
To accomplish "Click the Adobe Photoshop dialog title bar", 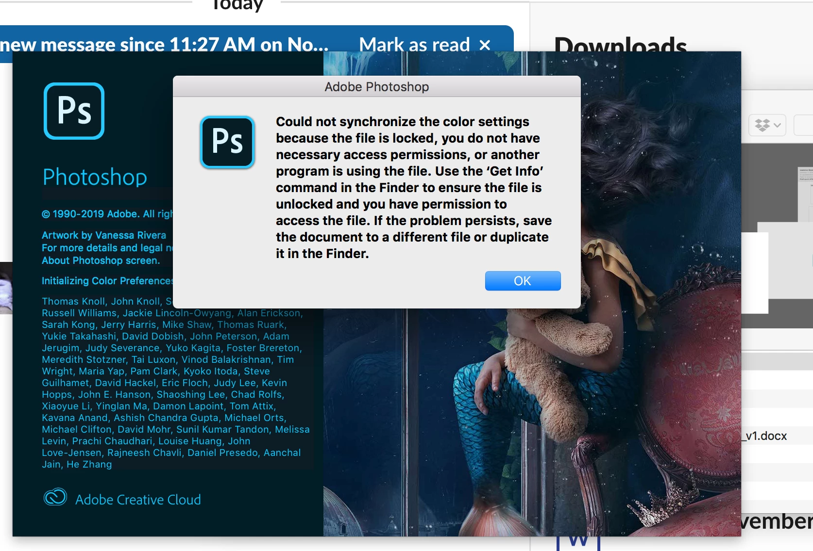I will pos(377,86).
